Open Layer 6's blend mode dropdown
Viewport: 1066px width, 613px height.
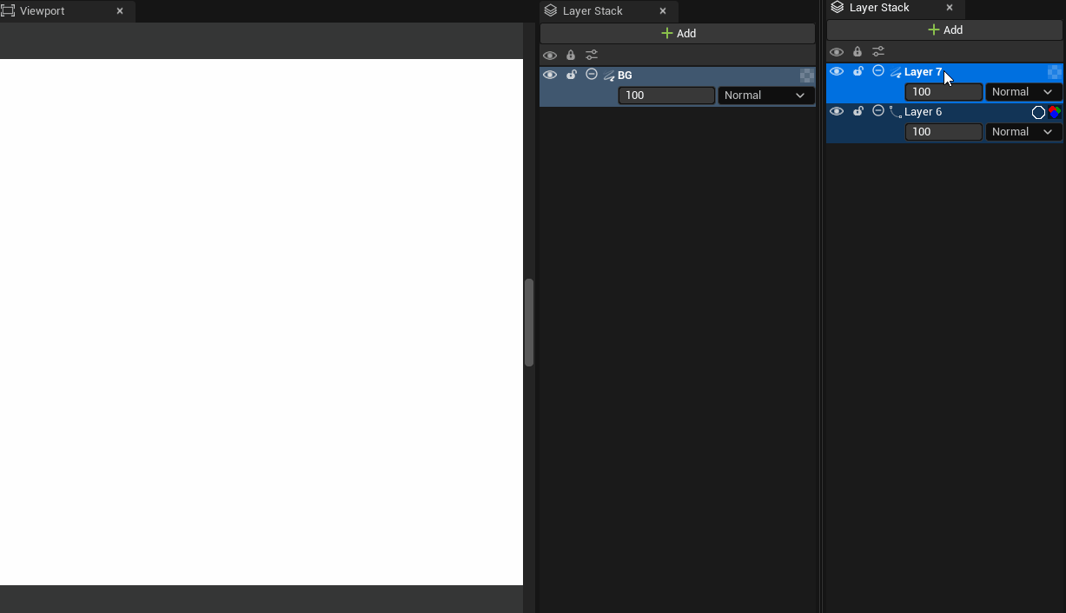1023,131
